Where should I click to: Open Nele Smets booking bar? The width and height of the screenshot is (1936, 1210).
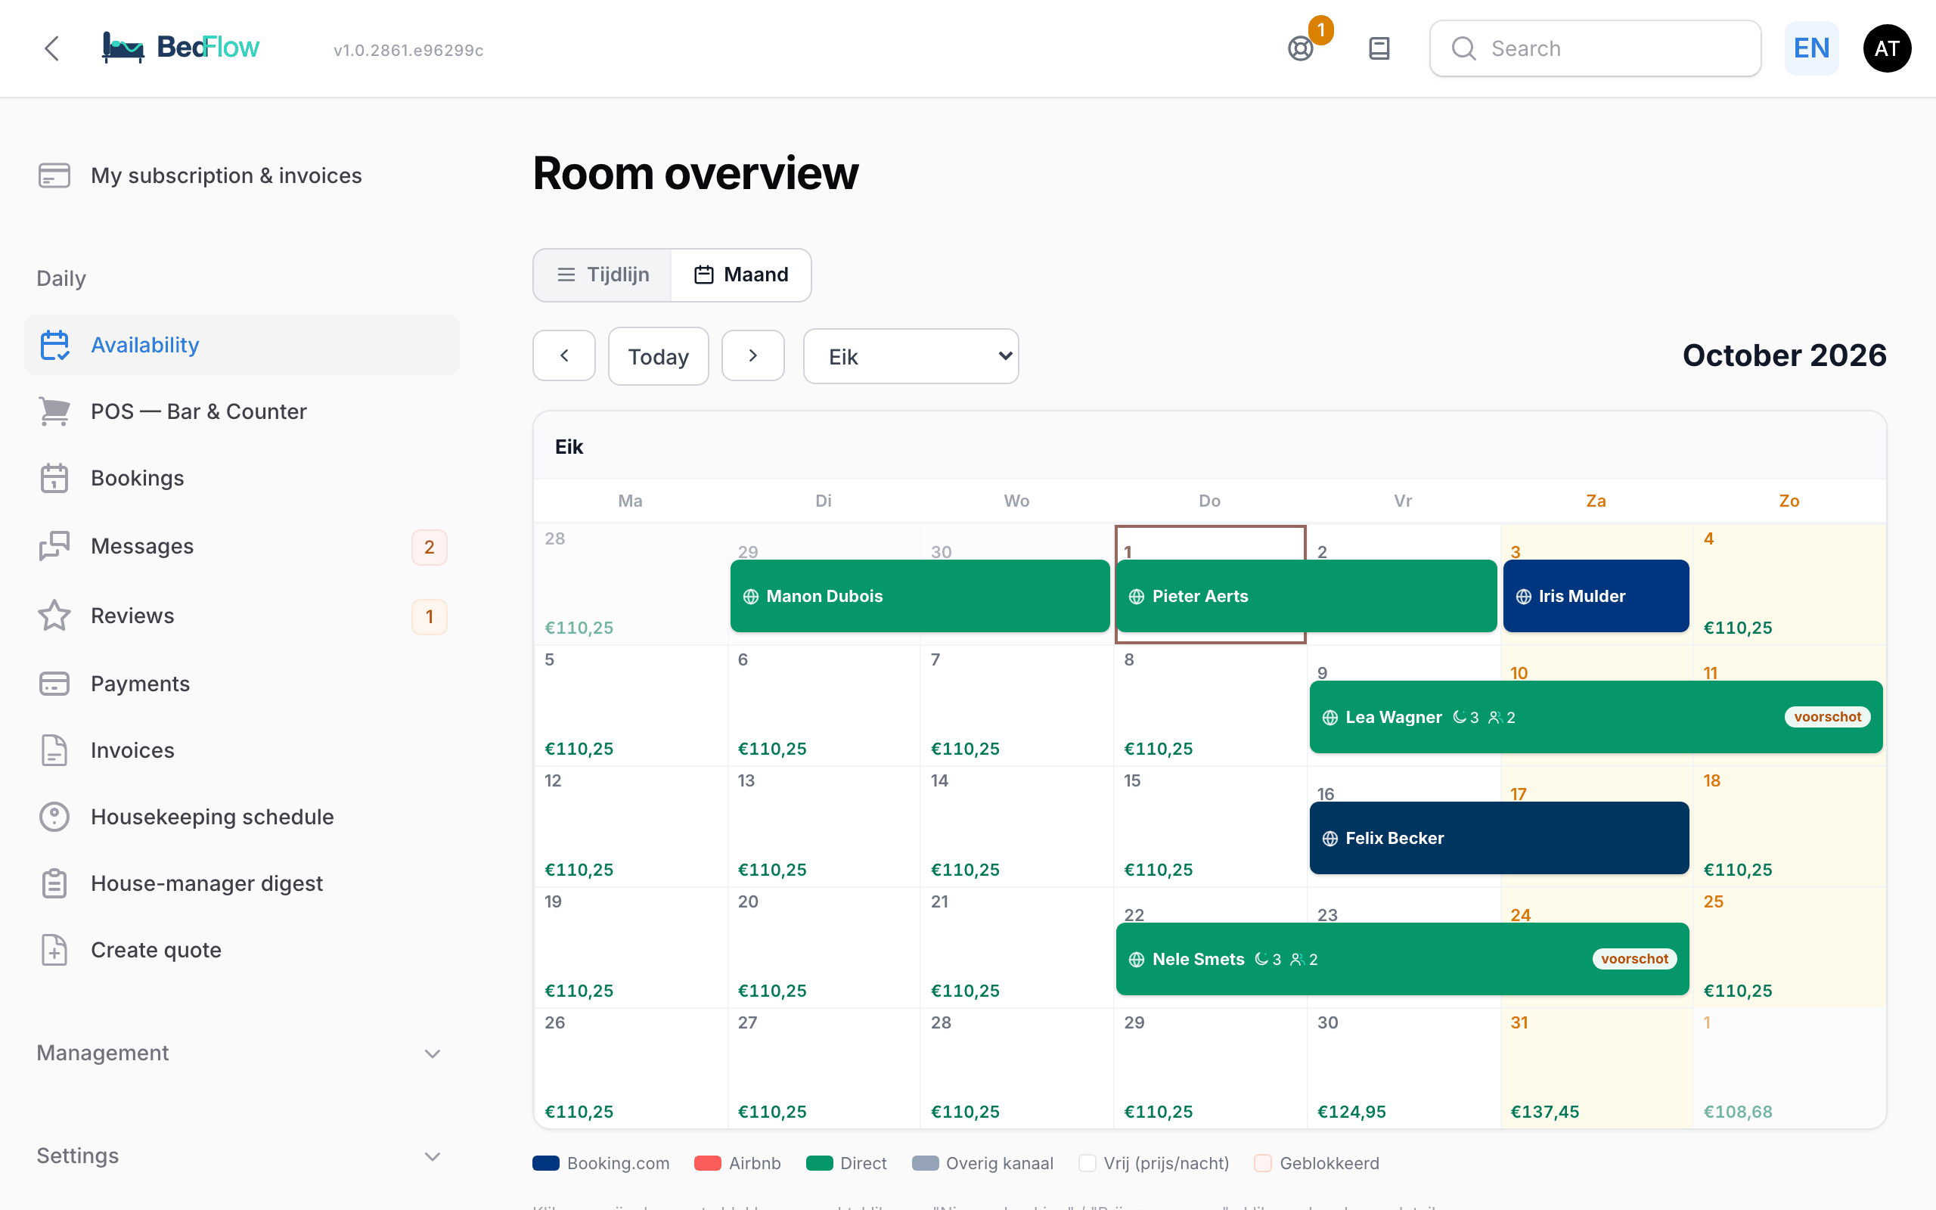coord(1401,959)
